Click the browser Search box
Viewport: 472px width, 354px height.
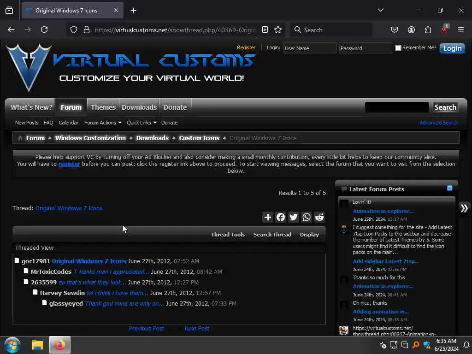(331, 30)
